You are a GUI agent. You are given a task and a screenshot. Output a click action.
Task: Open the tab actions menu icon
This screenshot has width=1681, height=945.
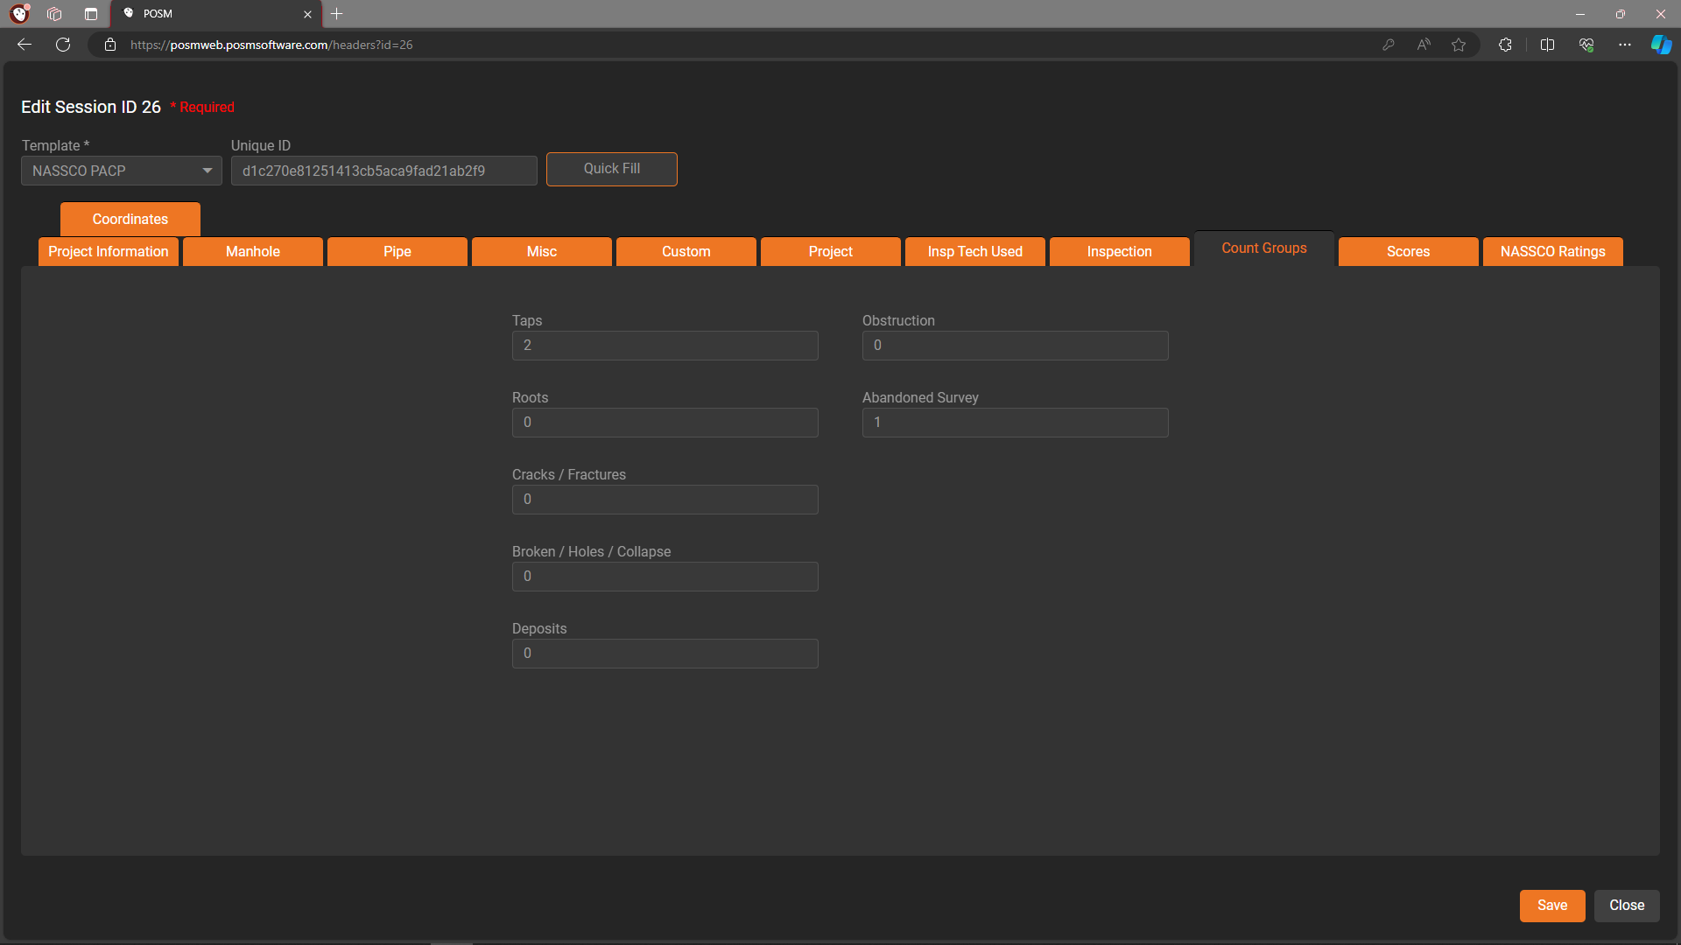pyautogui.click(x=91, y=14)
